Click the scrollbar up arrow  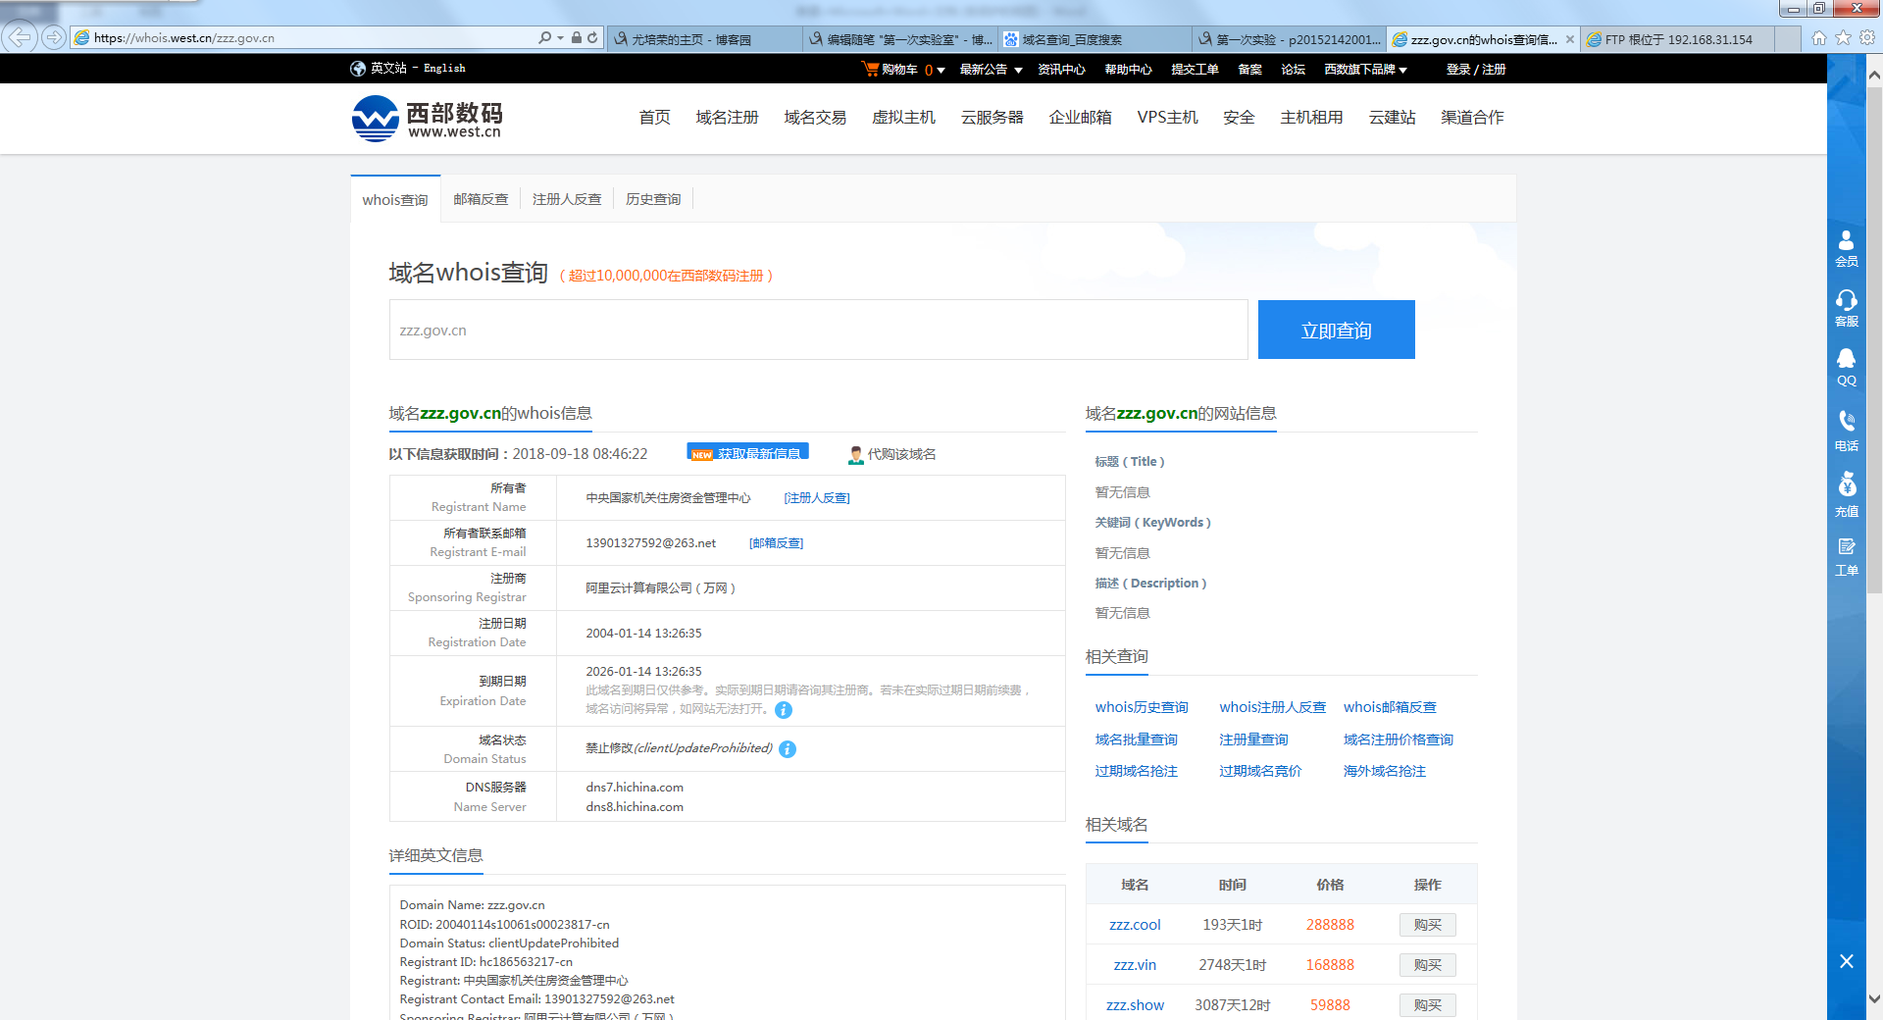point(1874,74)
